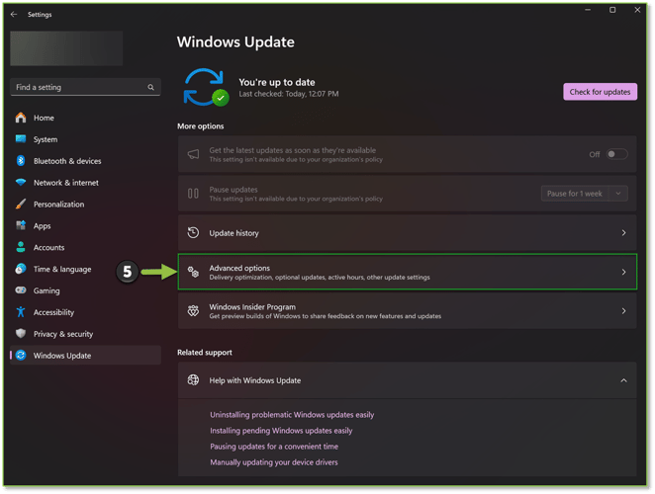Open Bluetooth & devices settings

pos(85,161)
